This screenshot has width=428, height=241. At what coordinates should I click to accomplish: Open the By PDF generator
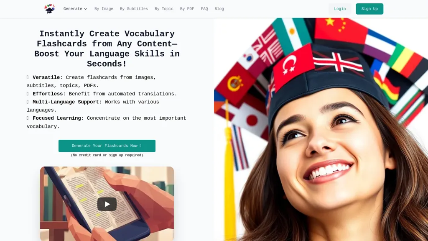point(187,9)
